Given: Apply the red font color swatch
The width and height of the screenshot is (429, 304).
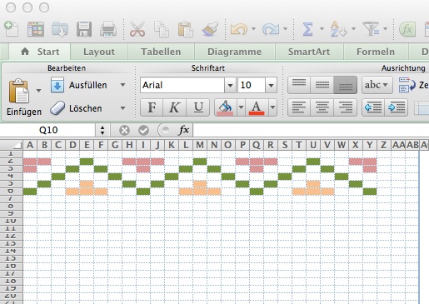Looking at the screenshot, I should tap(257, 107).
